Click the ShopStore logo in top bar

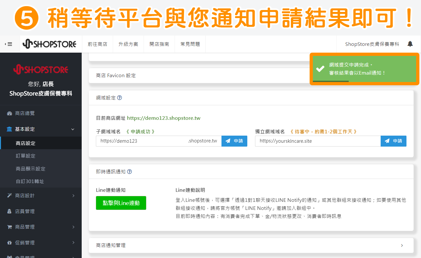pyautogui.click(x=49, y=44)
